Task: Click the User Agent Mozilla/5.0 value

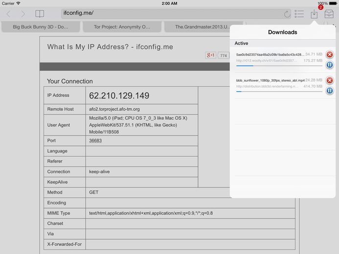Action: click(138, 125)
